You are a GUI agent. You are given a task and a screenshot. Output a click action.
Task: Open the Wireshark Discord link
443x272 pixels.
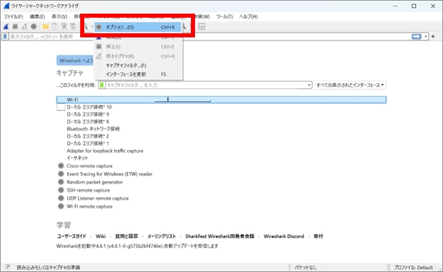point(284,236)
